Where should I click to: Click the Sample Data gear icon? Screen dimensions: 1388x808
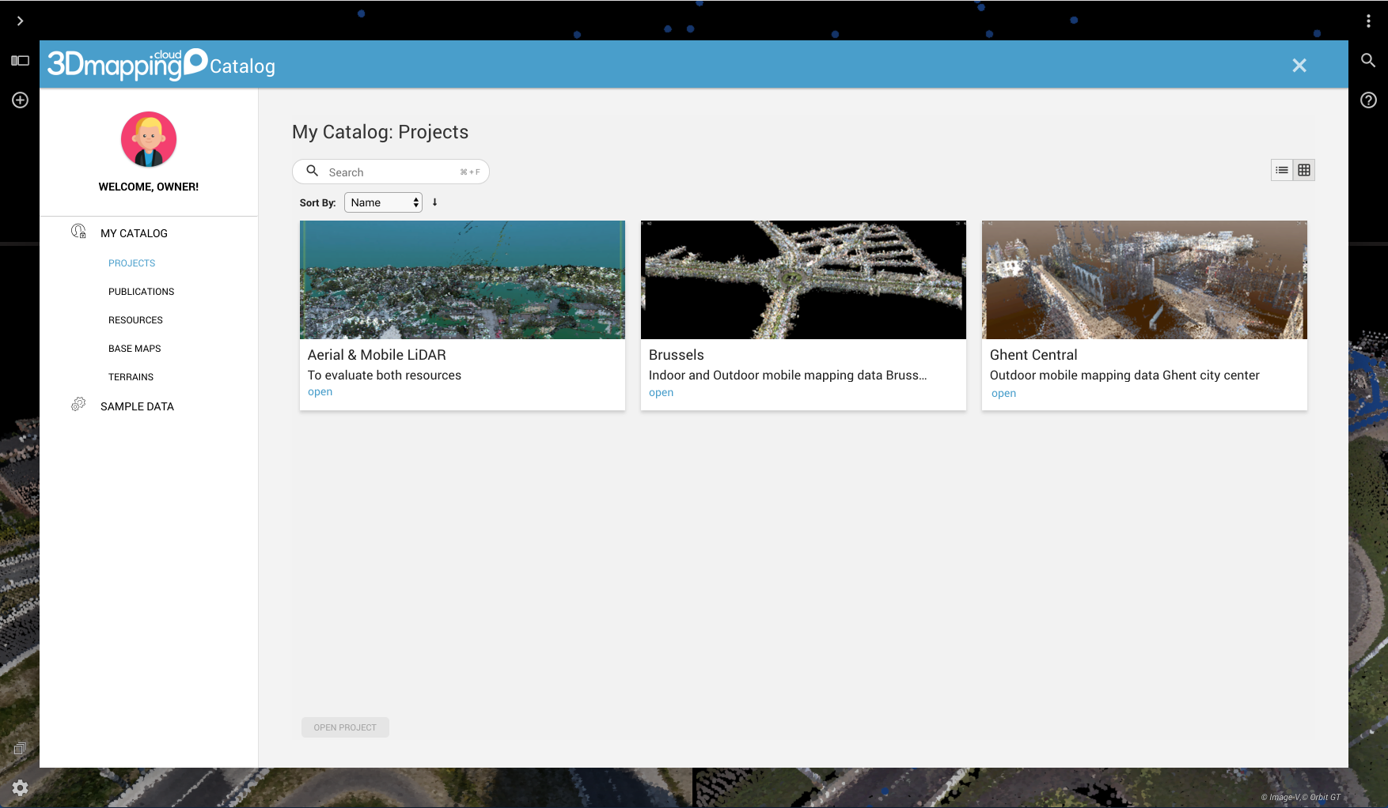[x=78, y=404]
